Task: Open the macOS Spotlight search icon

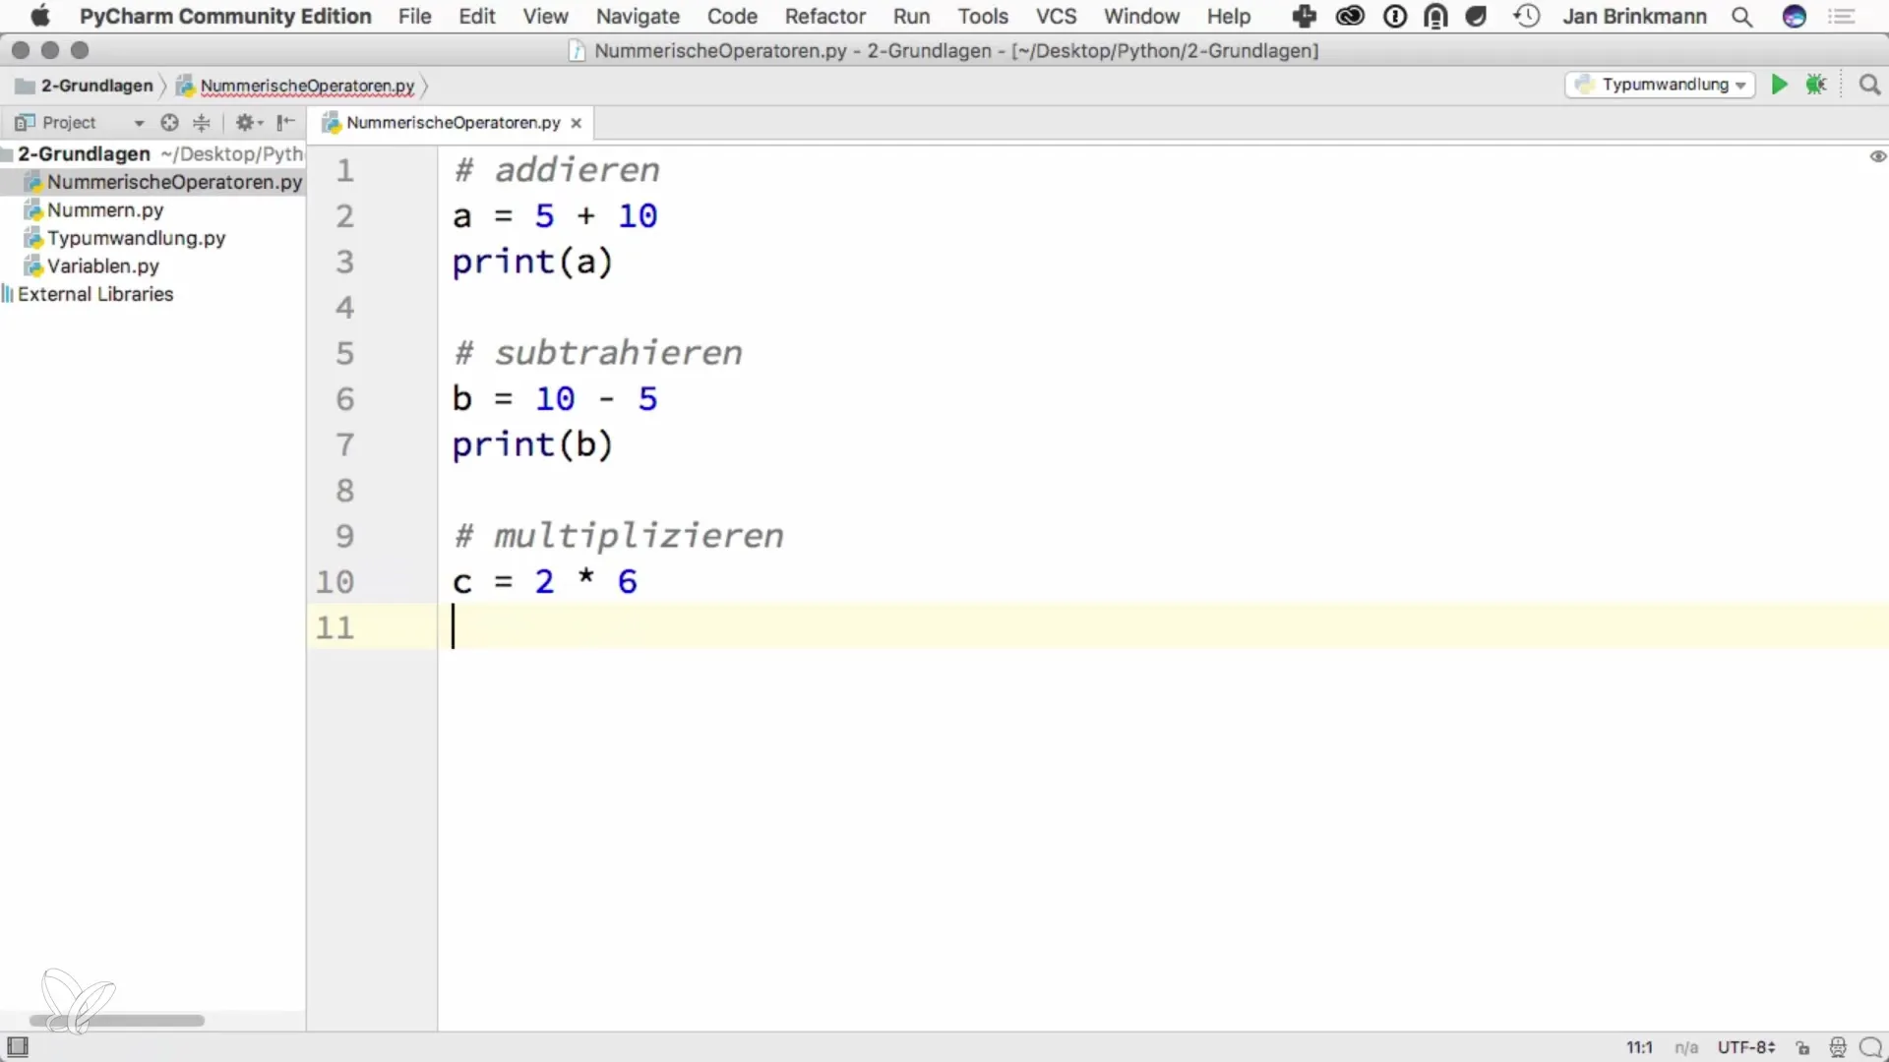Action: [x=1742, y=17]
